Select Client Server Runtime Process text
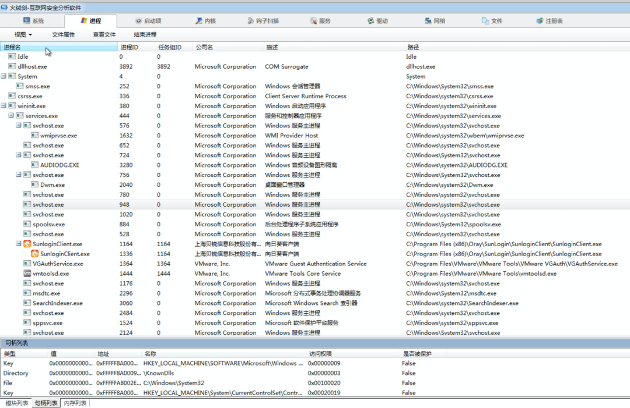 [305, 96]
